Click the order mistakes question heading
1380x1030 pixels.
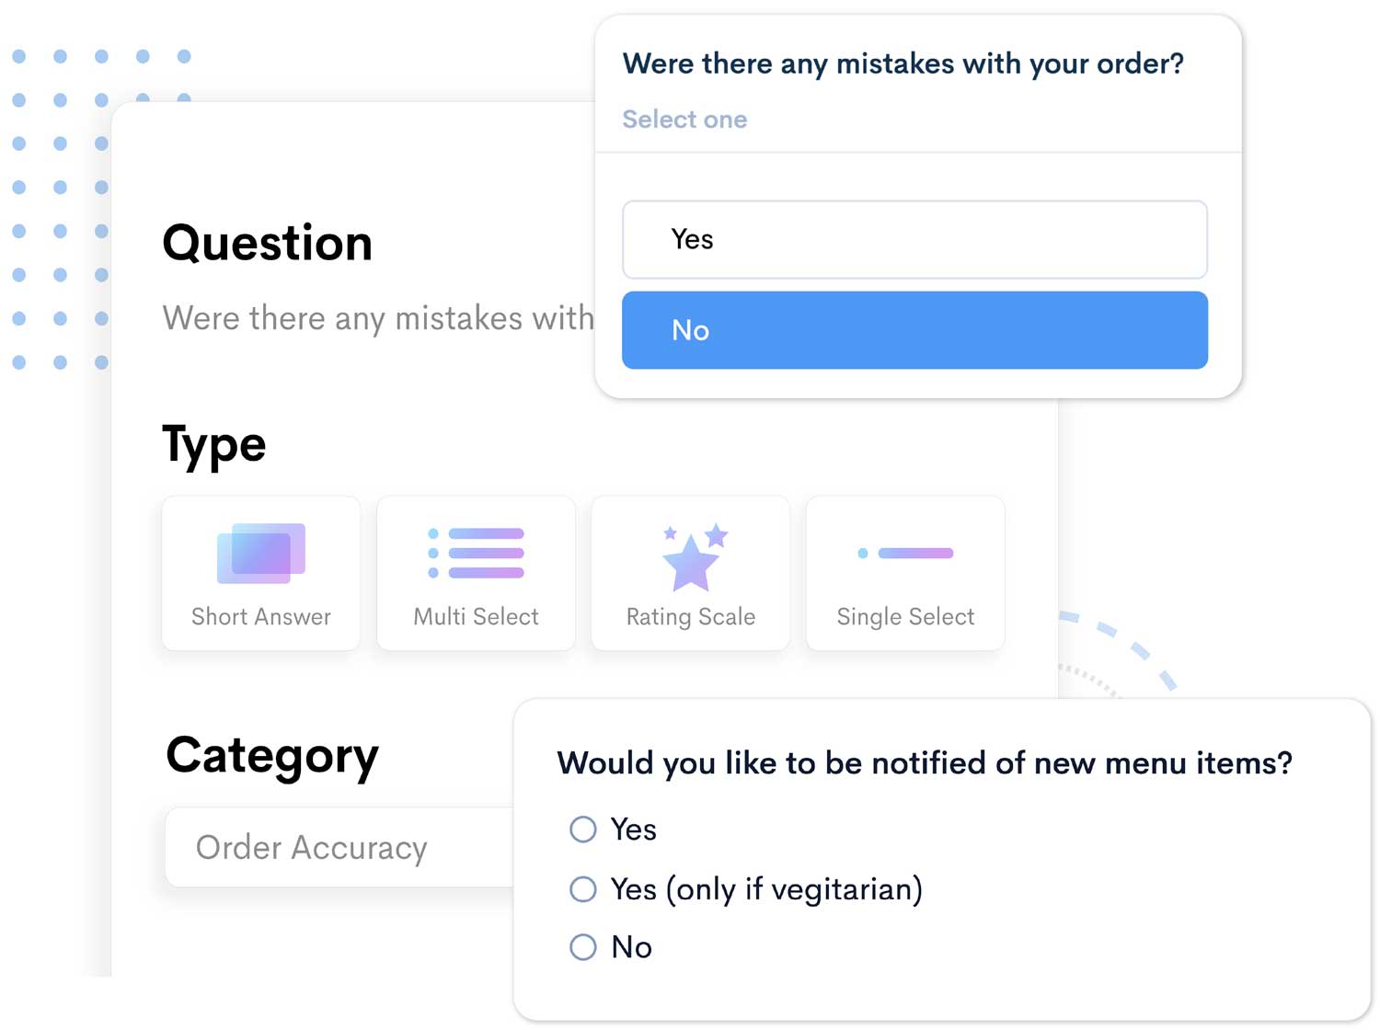[x=903, y=64]
